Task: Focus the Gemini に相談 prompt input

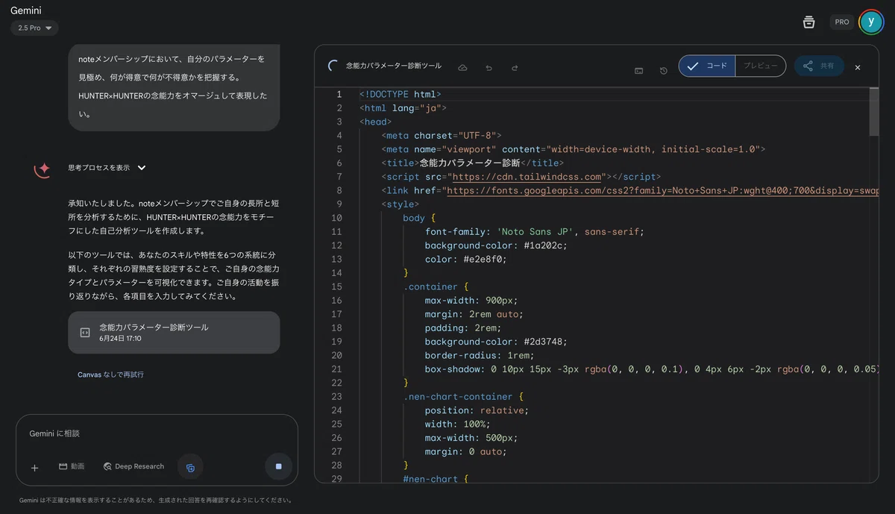Action: coord(157,433)
